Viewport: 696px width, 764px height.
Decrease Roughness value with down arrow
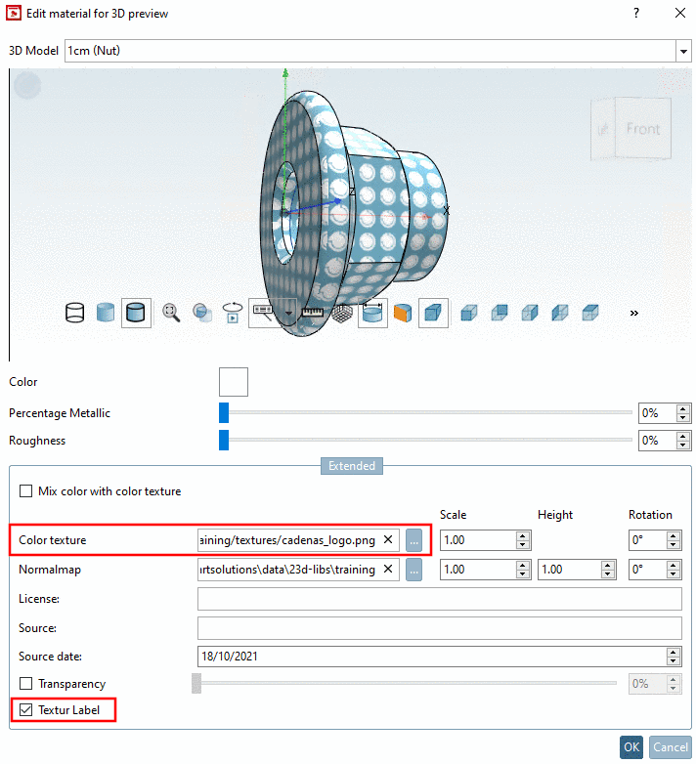tap(683, 445)
